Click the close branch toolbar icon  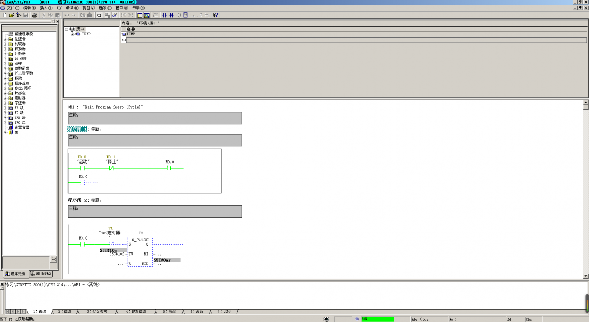click(x=200, y=15)
